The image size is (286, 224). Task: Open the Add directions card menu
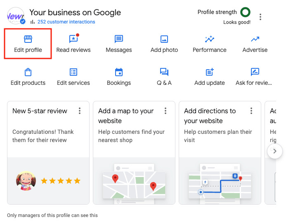tap(251, 111)
